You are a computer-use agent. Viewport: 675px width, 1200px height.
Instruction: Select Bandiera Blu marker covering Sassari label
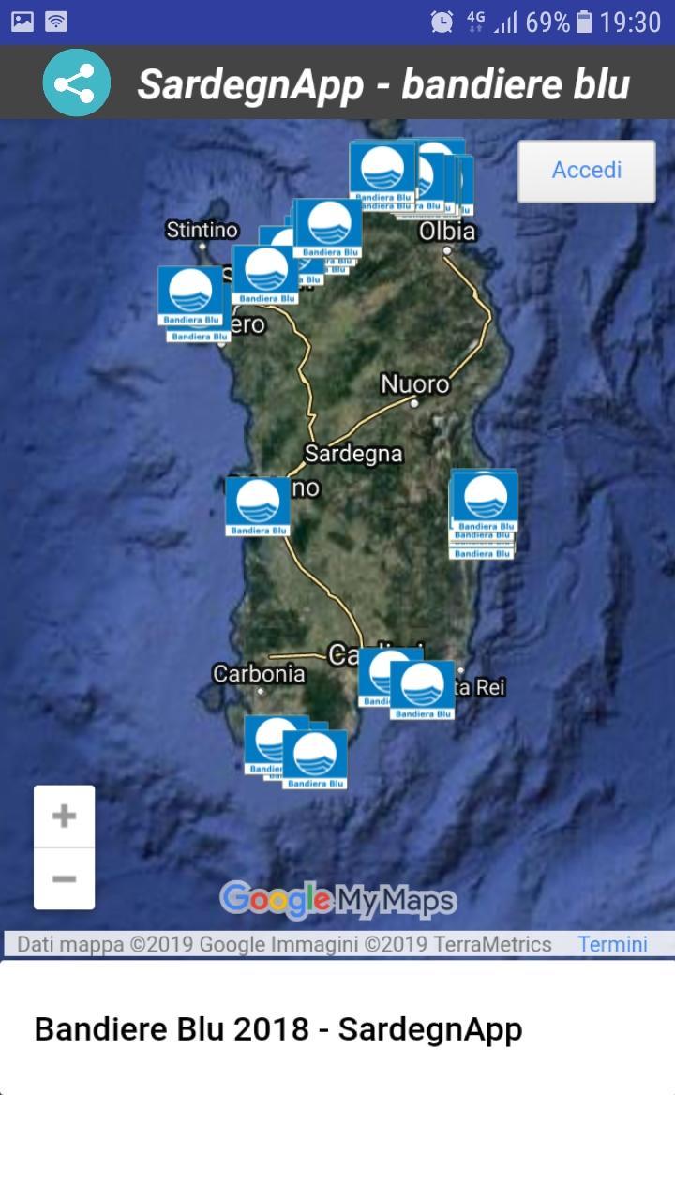[265, 275]
